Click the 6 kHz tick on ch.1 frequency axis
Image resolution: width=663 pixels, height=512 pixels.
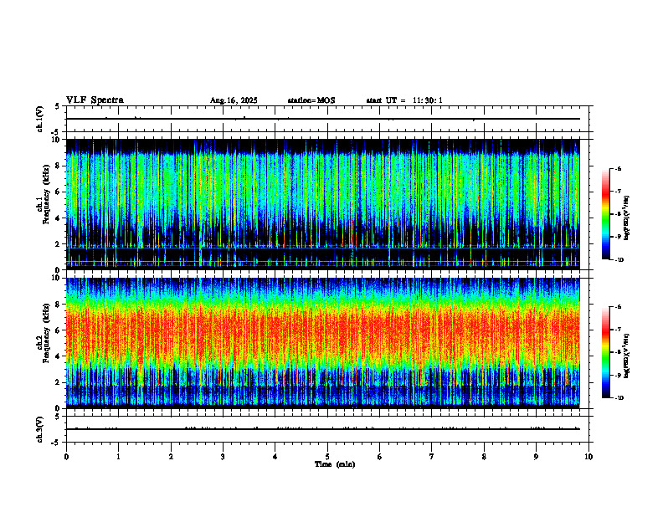coord(59,192)
